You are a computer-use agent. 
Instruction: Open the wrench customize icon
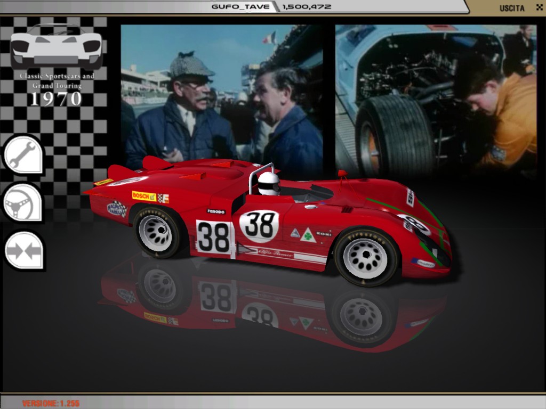pos(23,155)
